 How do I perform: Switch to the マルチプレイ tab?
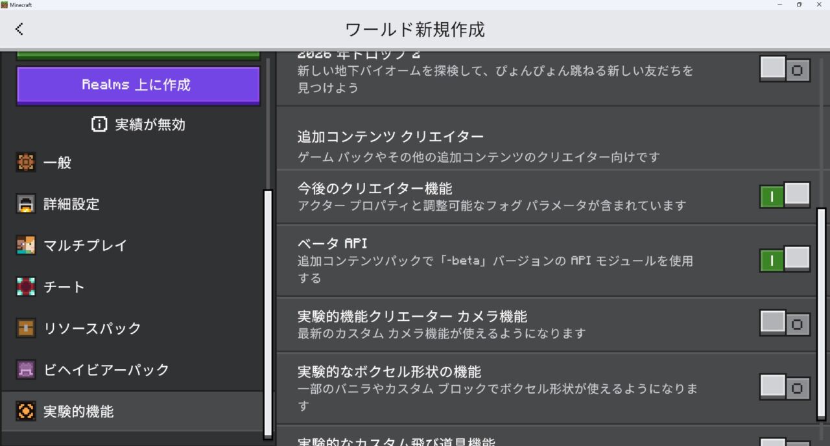pyautogui.click(x=132, y=246)
